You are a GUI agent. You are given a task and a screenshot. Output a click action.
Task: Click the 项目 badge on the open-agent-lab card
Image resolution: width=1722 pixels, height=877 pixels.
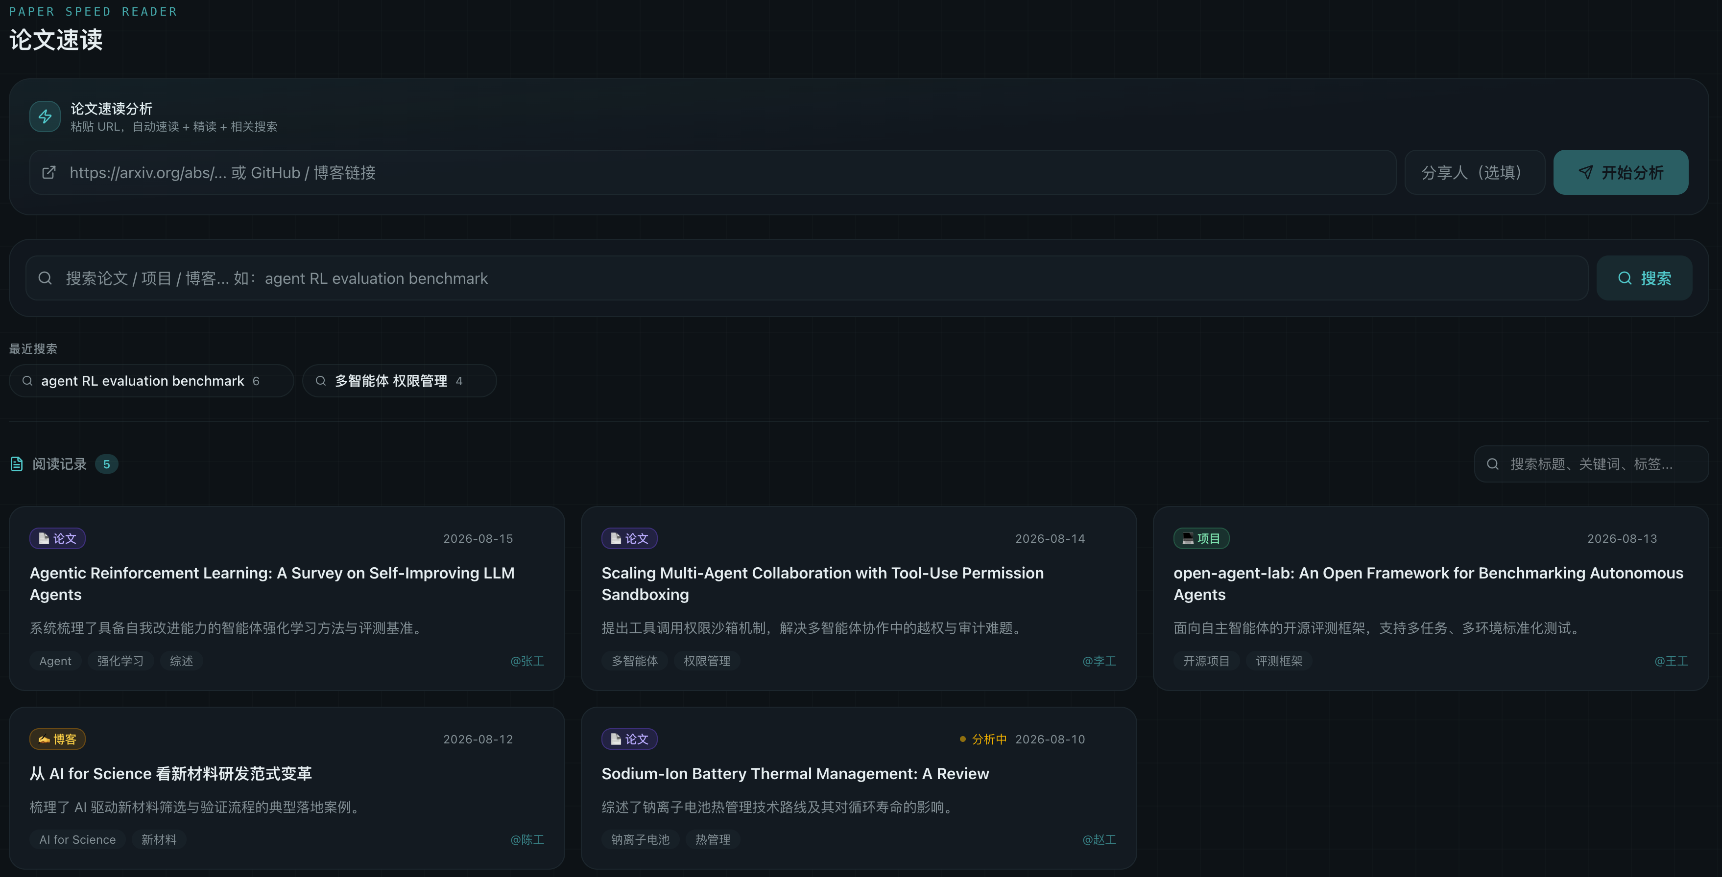pos(1201,538)
